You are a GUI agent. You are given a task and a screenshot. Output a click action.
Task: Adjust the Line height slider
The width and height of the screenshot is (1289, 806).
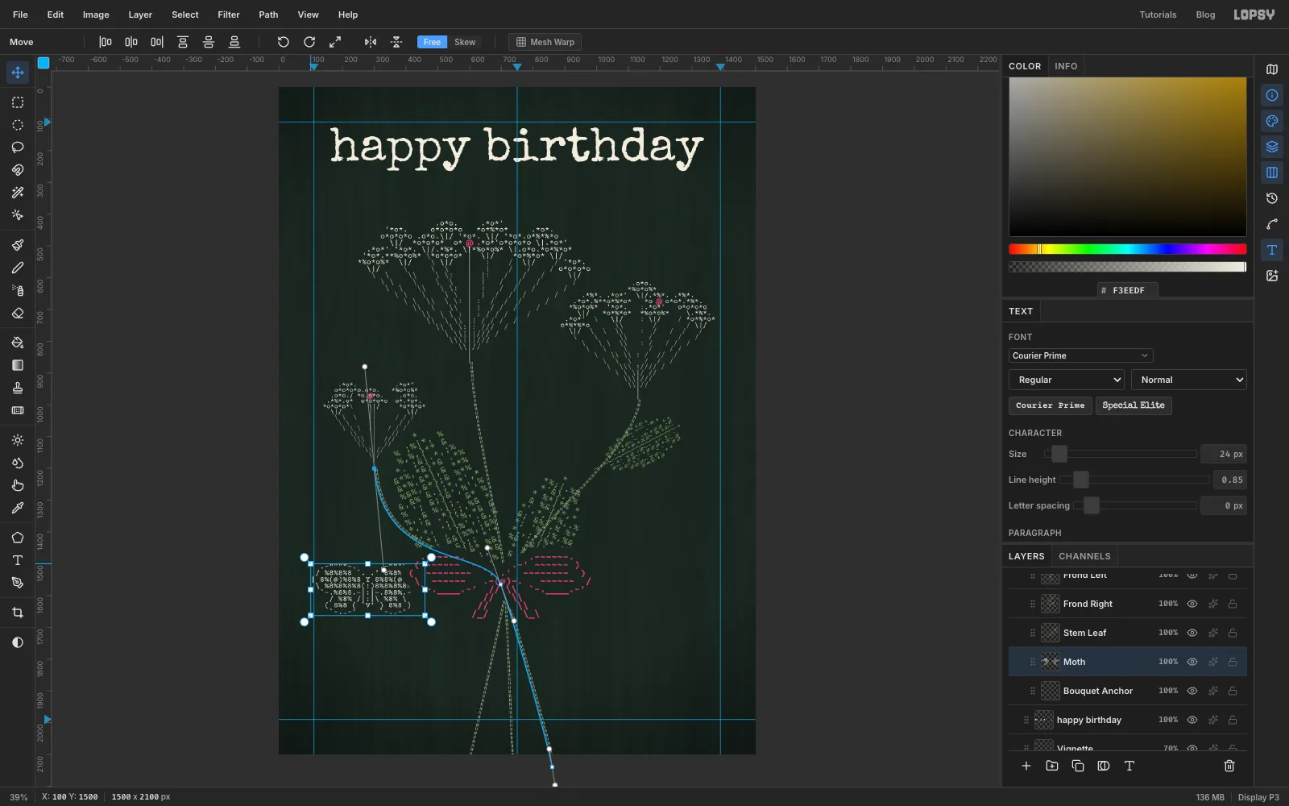1134,480
